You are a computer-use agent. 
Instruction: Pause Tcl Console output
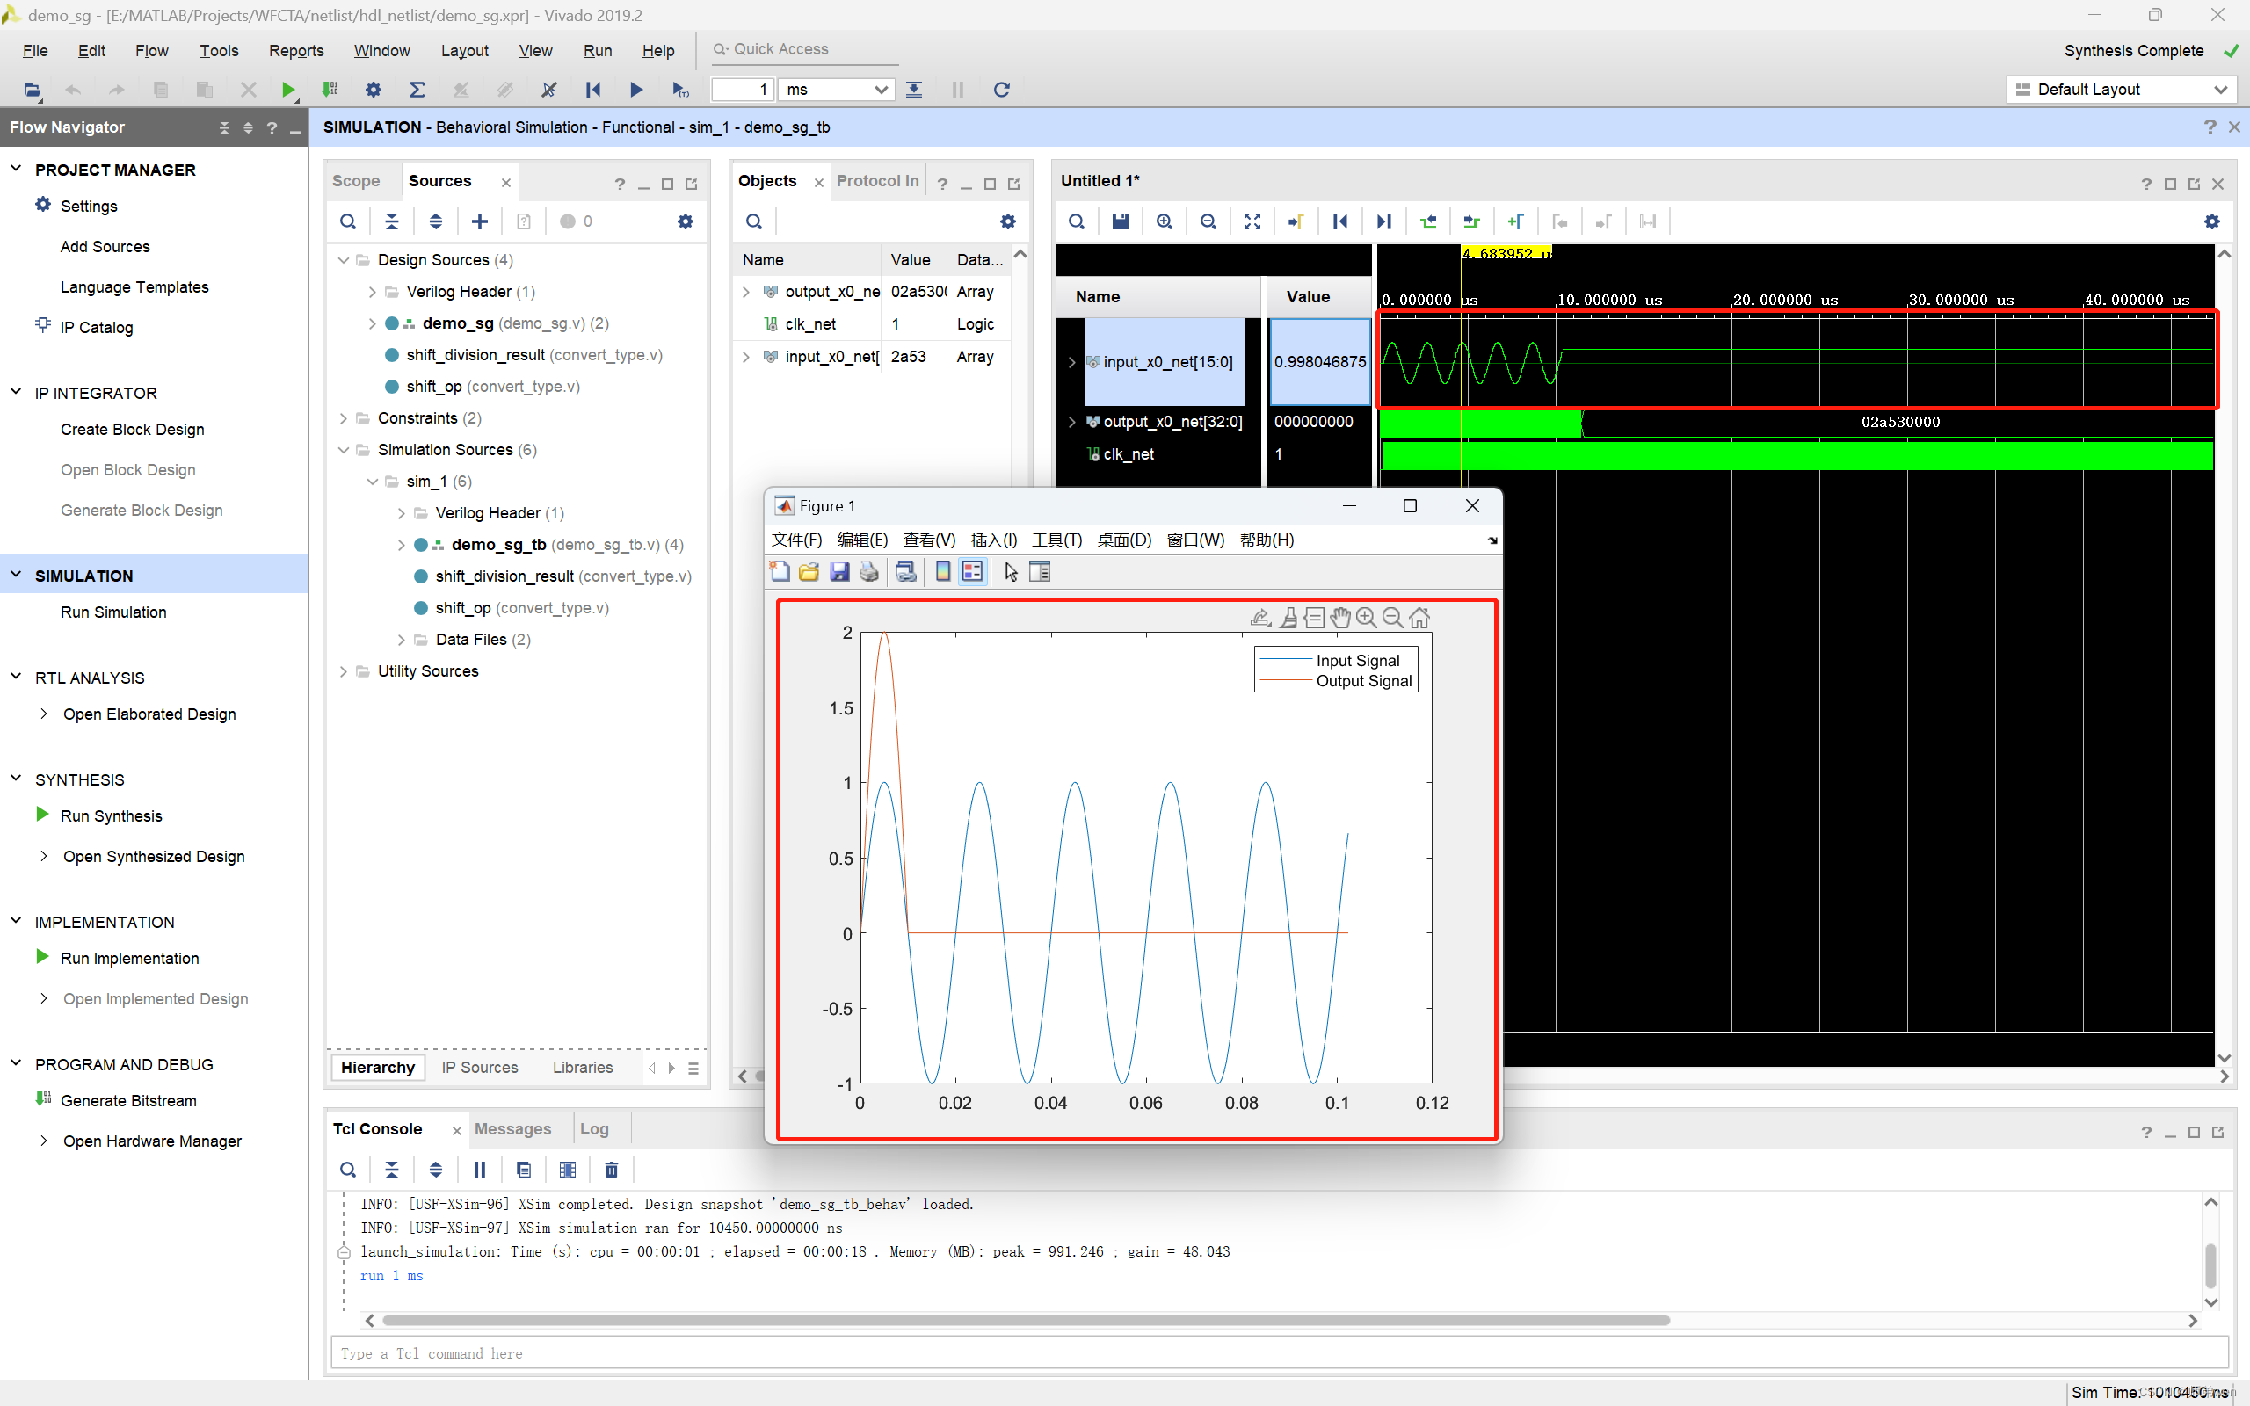tap(480, 1170)
